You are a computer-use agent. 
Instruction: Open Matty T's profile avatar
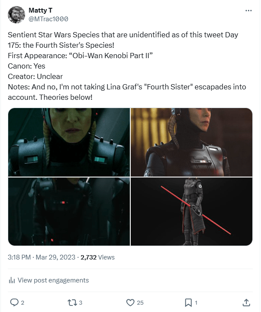16,15
